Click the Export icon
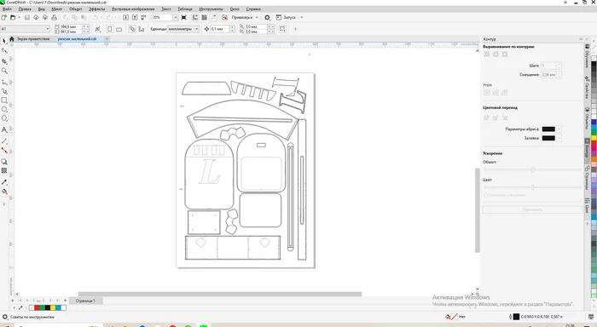 [x=135, y=18]
